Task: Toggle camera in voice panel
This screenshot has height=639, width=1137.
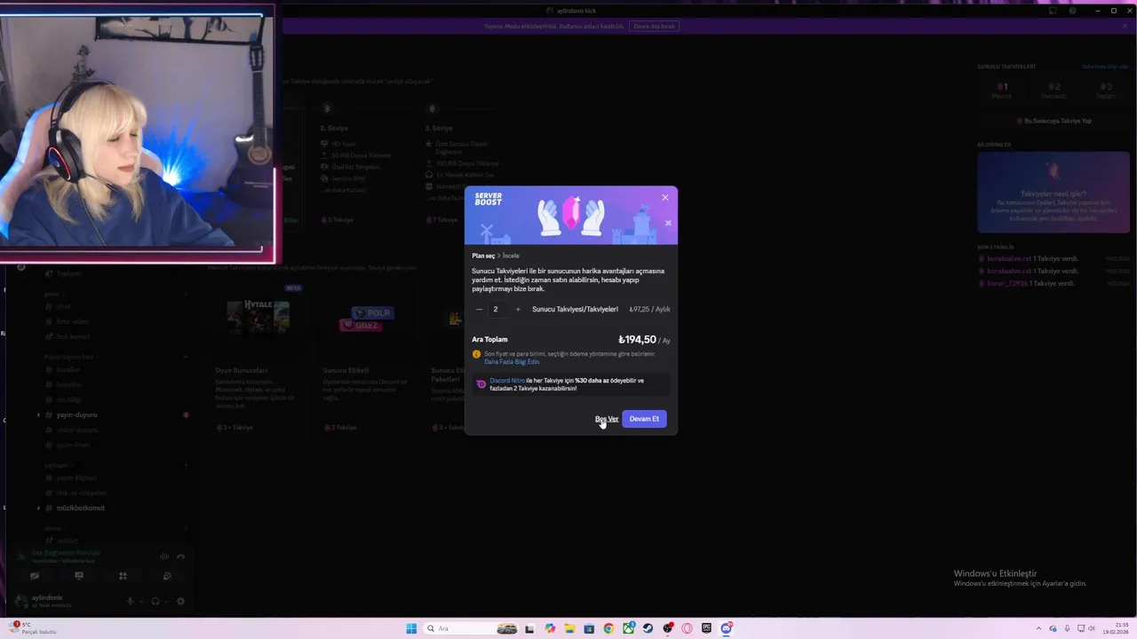Action: (35, 576)
